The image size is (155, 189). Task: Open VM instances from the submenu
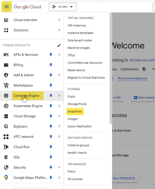pos(77,25)
